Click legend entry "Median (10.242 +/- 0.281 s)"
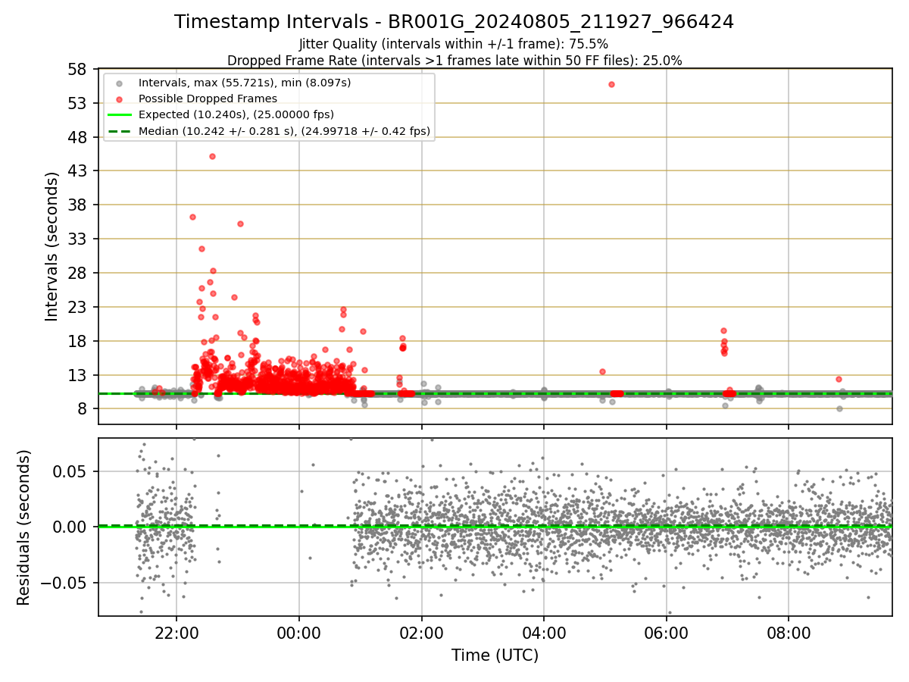The image size is (909, 682). click(284, 131)
